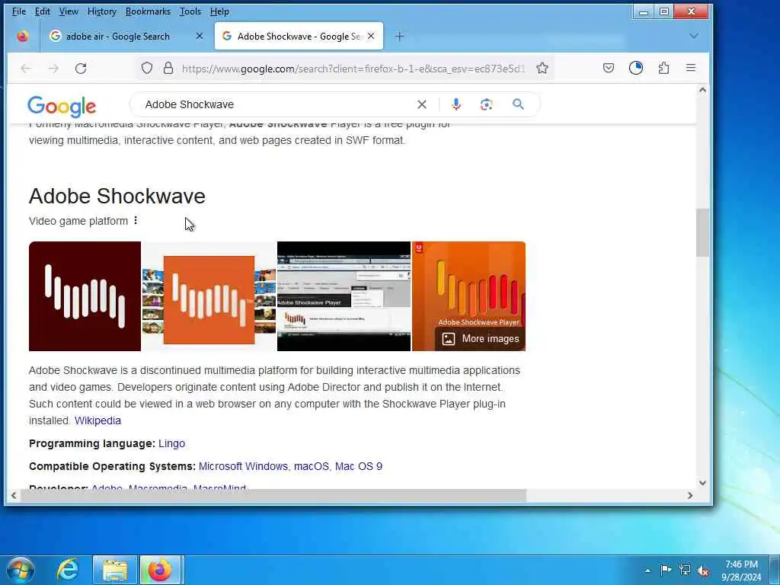Open the Firefox account circle icon
This screenshot has width=780, height=585.
click(x=636, y=68)
